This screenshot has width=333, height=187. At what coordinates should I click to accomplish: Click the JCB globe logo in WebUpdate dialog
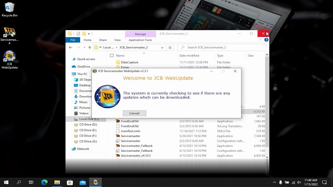[107, 96]
